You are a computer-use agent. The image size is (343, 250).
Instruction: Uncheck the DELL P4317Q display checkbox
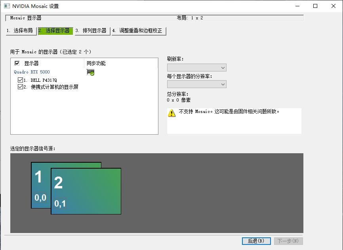pos(20,80)
